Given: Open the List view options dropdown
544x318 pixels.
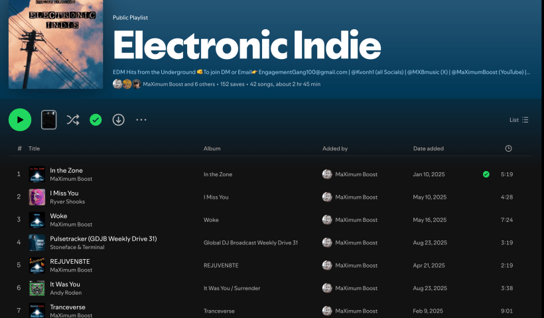Looking at the screenshot, I should tap(519, 120).
